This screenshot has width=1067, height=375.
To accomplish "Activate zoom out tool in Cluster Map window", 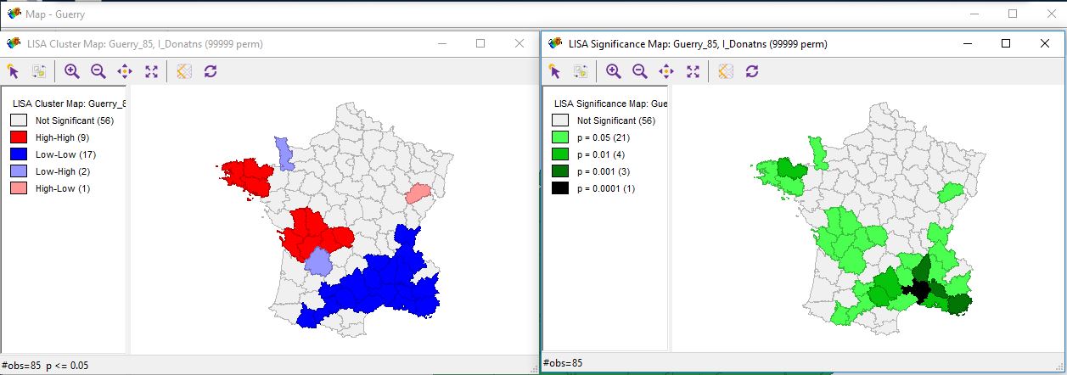I will 98,72.
